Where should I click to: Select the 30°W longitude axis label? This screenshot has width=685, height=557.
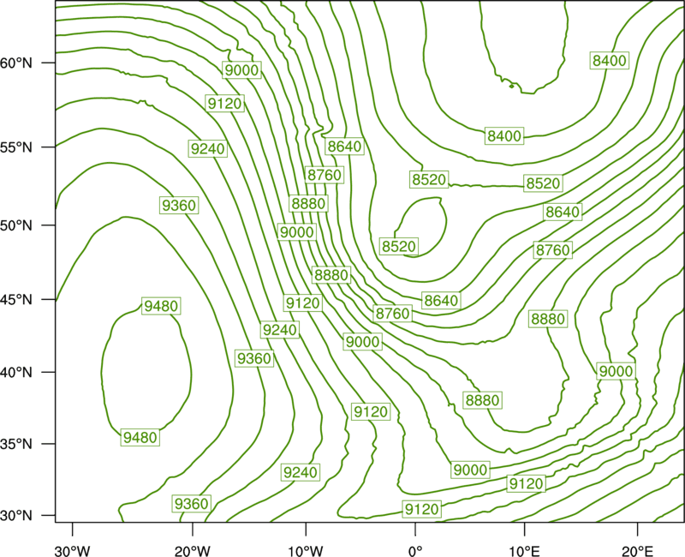73,550
